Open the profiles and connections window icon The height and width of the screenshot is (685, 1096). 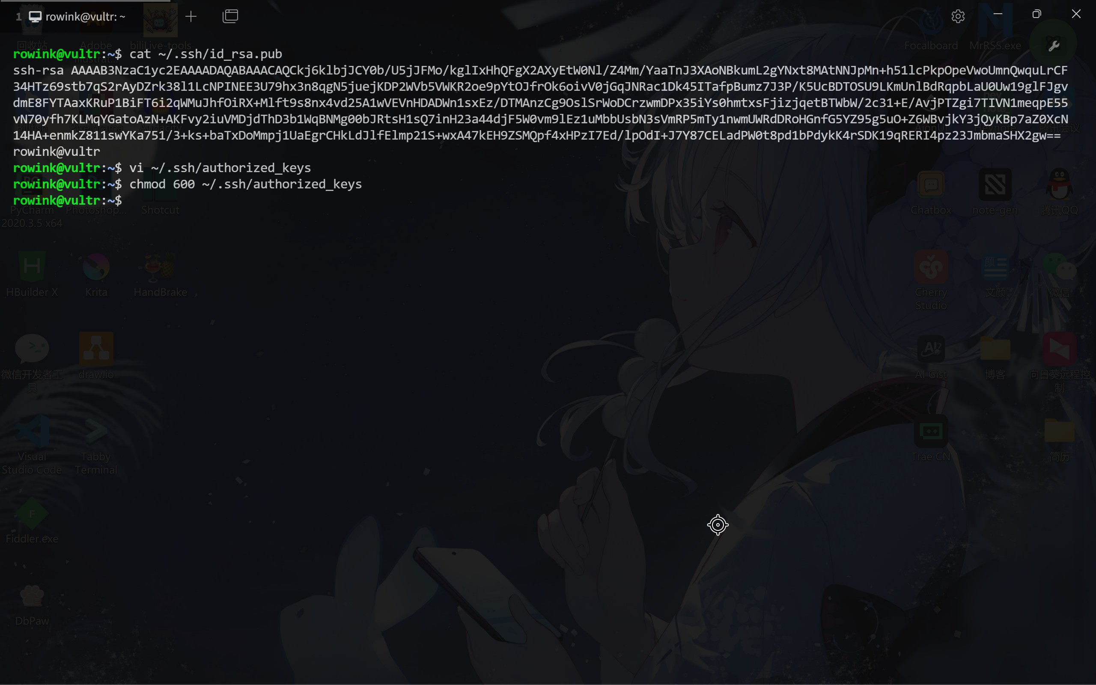230,16
